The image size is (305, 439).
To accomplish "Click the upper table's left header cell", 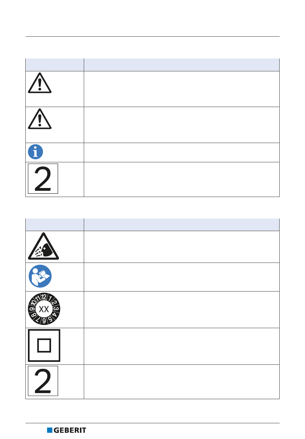I will pyautogui.click(x=55, y=65).
